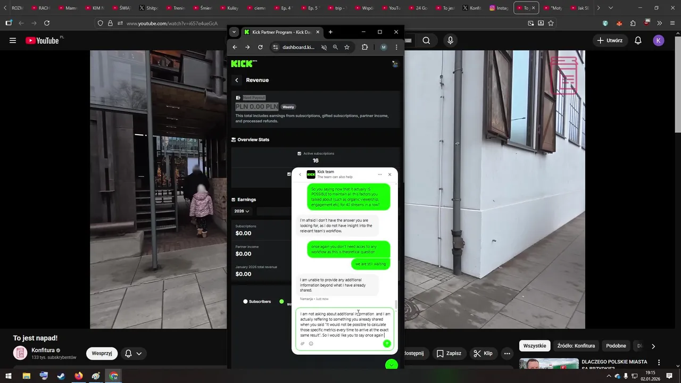Open more video actions three-dot button
The image size is (681, 383).
click(507, 353)
